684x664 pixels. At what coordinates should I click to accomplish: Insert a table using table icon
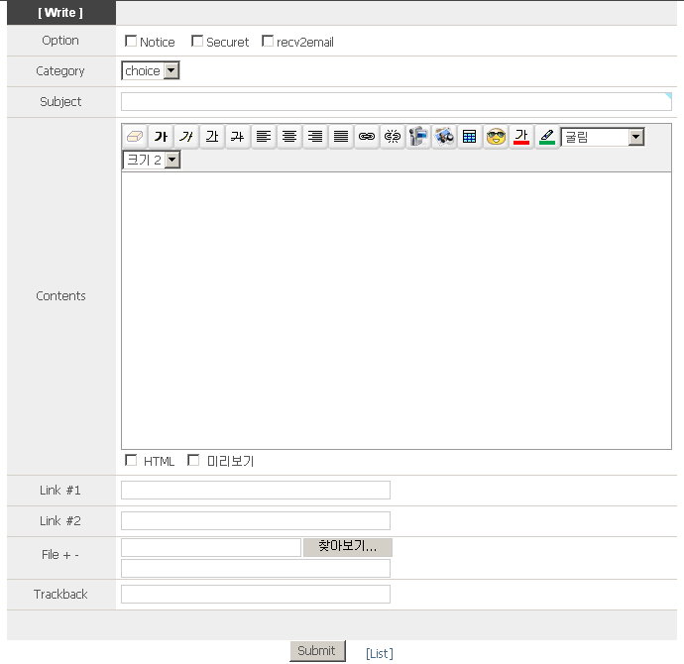coord(470,137)
